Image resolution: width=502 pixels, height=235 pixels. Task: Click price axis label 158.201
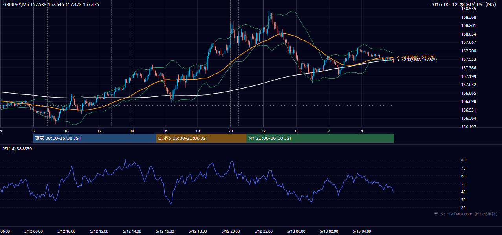[x=469, y=25]
